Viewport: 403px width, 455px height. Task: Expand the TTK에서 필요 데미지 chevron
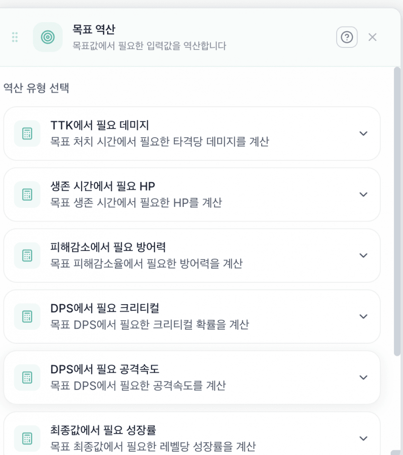click(363, 133)
